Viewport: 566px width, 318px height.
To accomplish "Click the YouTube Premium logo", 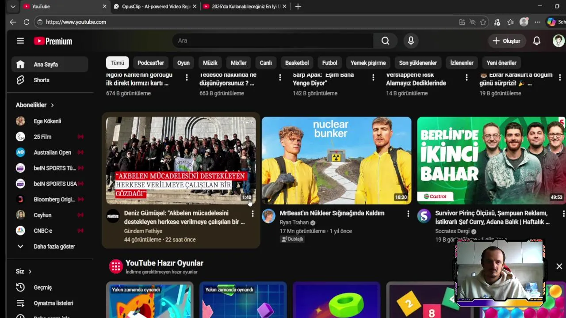I will tap(53, 41).
